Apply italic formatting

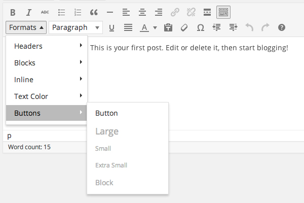[x=29, y=12]
